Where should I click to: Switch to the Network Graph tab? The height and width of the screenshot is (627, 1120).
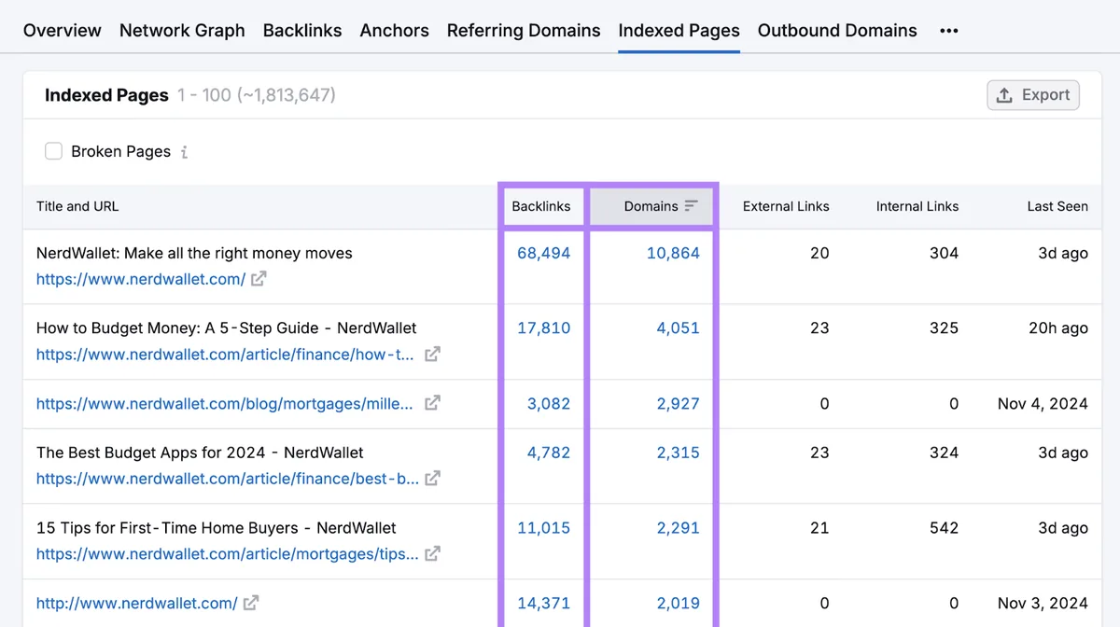(x=182, y=31)
